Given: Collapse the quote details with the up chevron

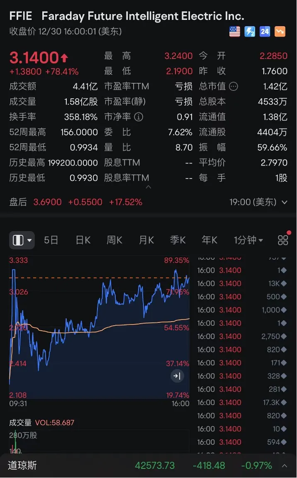Looking at the screenshot, I should tap(148, 187).
